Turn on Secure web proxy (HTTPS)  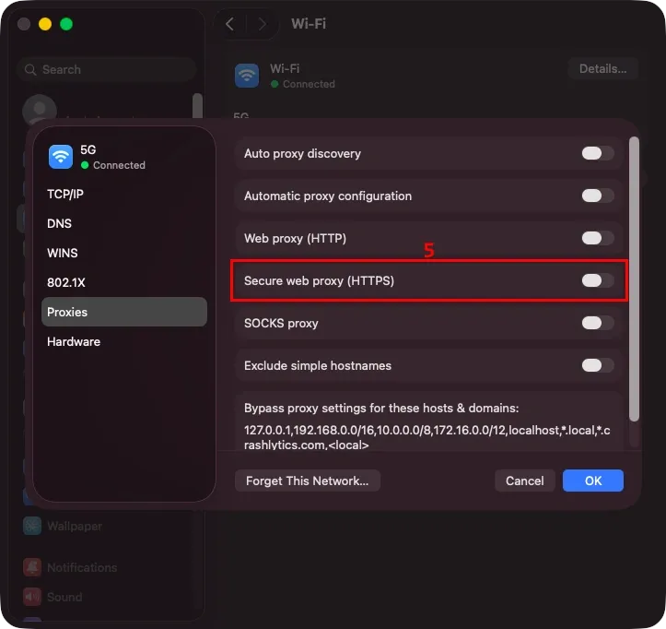pos(598,280)
